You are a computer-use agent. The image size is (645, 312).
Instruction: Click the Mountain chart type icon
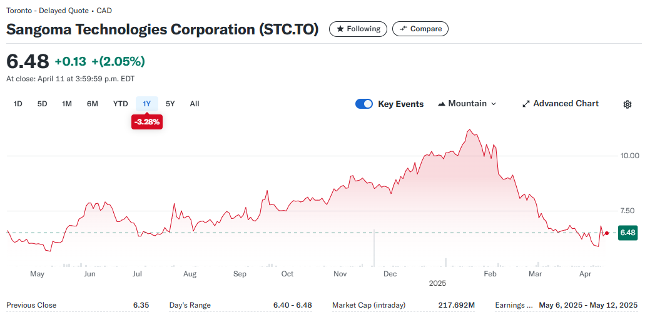(x=442, y=104)
